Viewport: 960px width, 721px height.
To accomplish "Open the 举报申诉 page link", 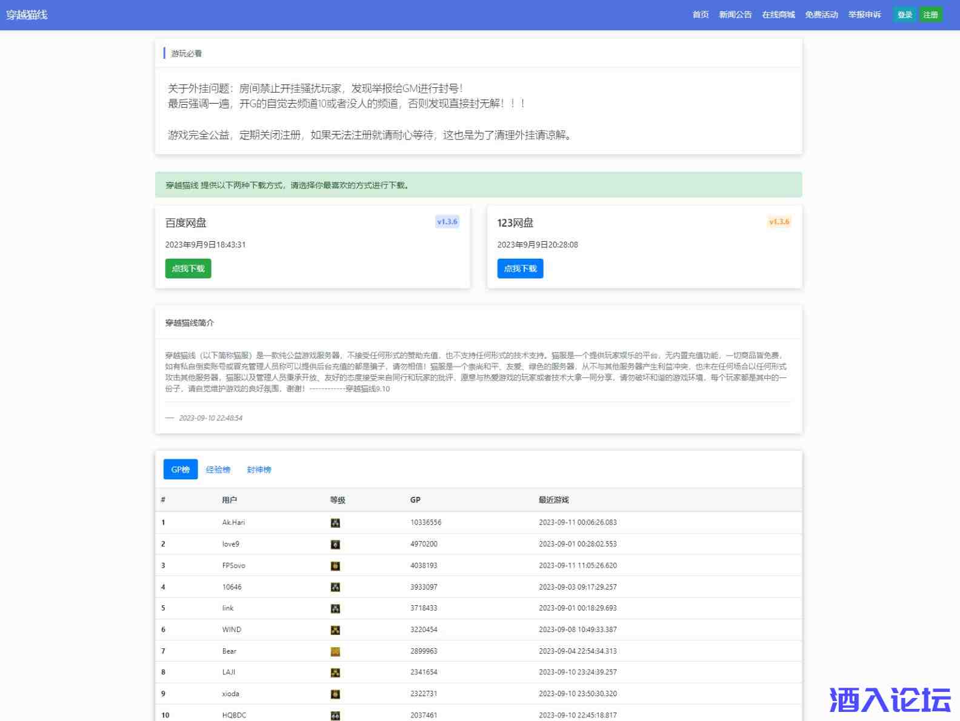I will click(x=864, y=15).
